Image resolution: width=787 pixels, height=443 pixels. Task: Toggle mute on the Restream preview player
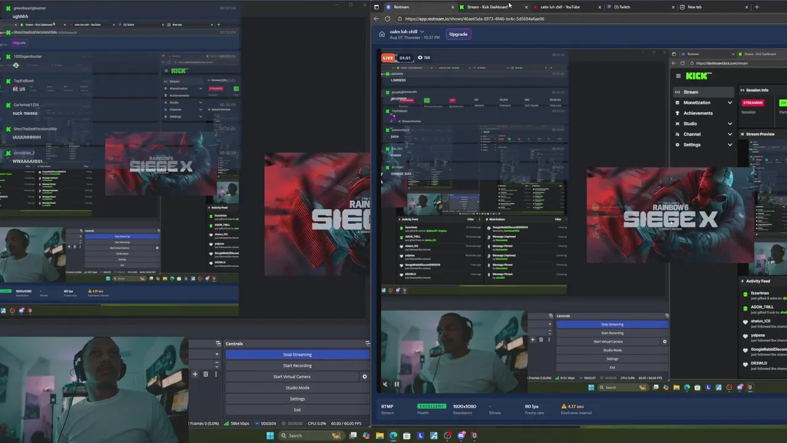click(x=386, y=384)
